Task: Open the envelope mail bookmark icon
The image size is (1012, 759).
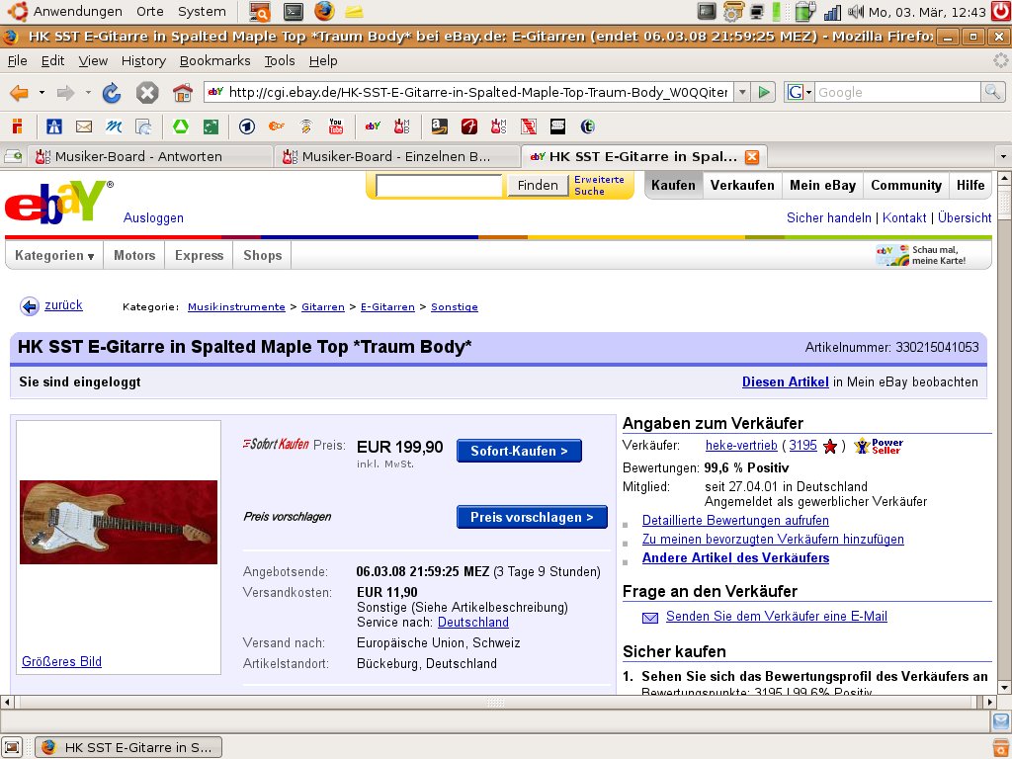Action: [x=84, y=126]
